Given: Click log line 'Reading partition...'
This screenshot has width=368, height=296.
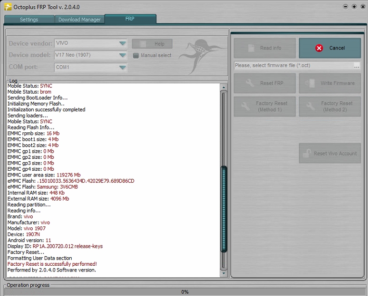Looking at the screenshot, I should point(29,204).
